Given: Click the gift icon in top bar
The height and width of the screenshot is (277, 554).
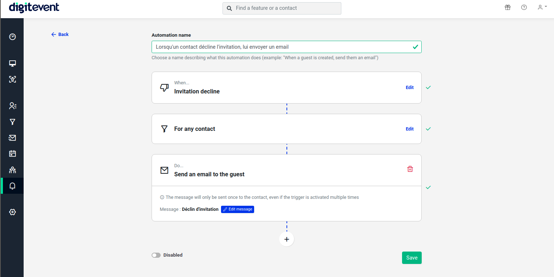Looking at the screenshot, I should 508,7.
